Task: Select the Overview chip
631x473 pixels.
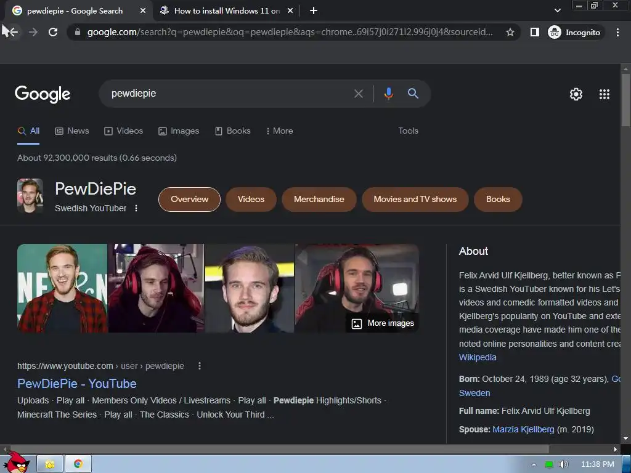Action: pos(190,199)
